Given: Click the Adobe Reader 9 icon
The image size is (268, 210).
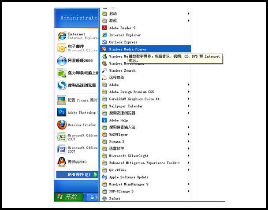Looking at the screenshot, I should [104, 28].
